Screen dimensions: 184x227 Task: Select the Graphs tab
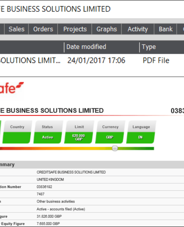[x=107, y=29]
